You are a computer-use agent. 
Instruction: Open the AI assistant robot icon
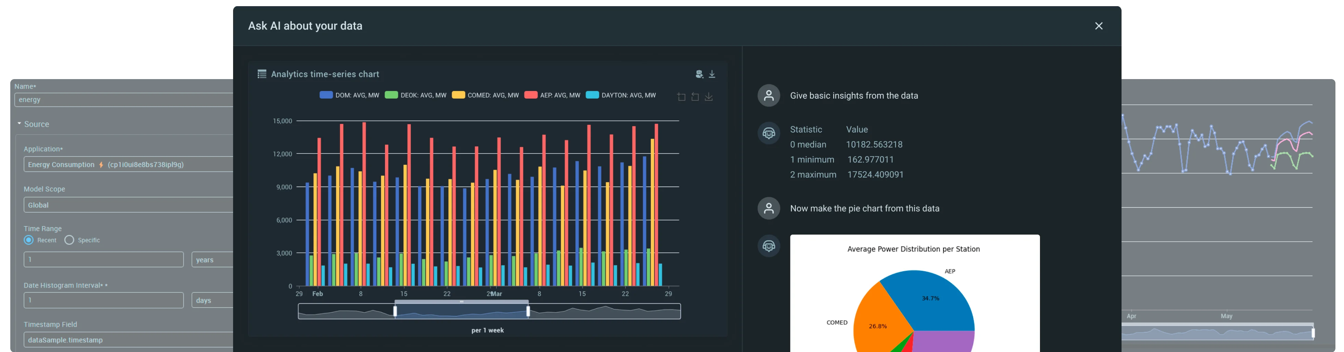click(699, 74)
